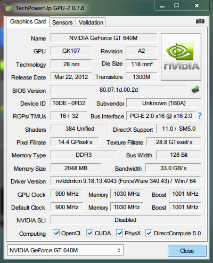Click the Bus Interface field PCI-E 2.0 x16
The width and height of the screenshot is (213, 263).
pyautogui.click(x=161, y=116)
